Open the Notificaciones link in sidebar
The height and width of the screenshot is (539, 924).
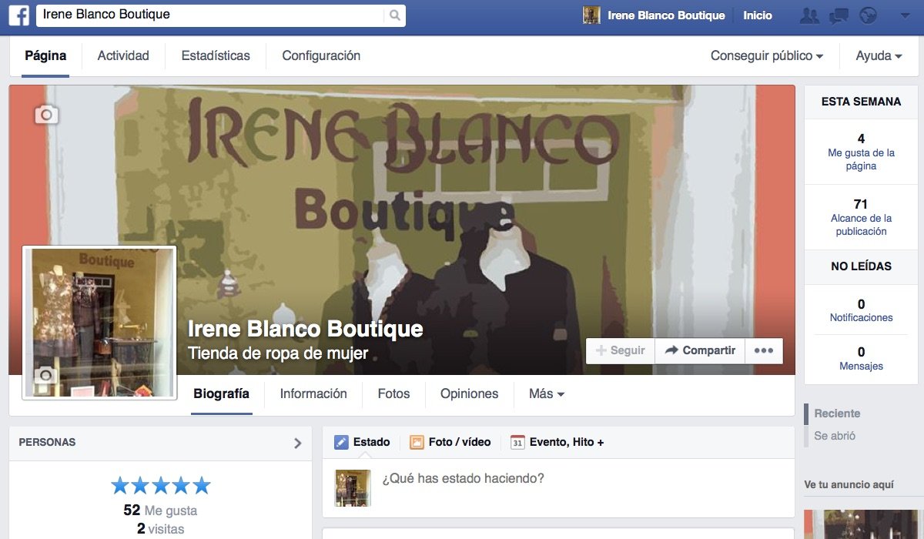coord(861,317)
